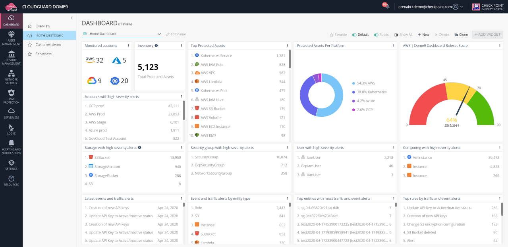Click the ADD WIDGET button
Image resolution: width=508 pixels, height=247 pixels.
pyautogui.click(x=487, y=35)
